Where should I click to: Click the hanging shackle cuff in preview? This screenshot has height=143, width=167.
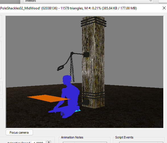[x=61, y=68]
